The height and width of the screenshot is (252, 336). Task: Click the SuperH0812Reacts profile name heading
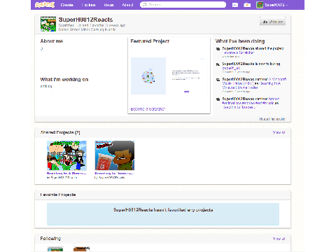[85, 20]
